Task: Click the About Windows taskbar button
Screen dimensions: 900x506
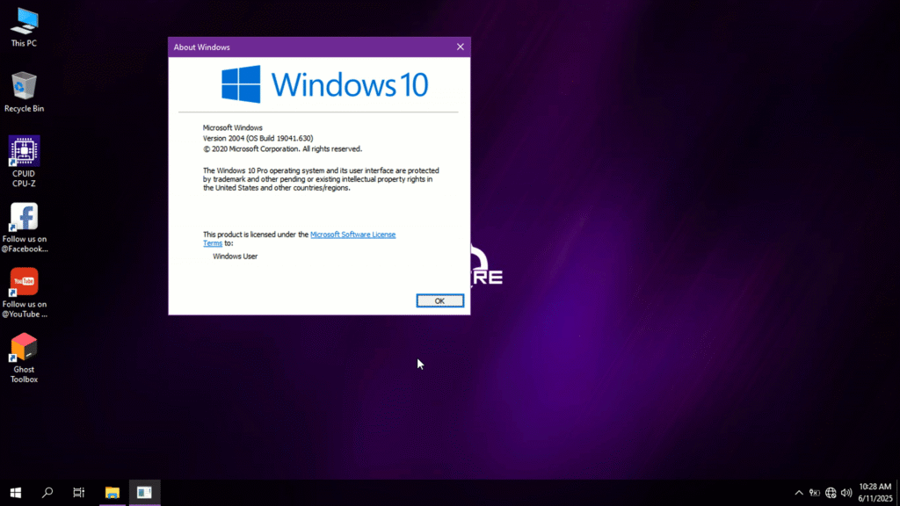Action: click(x=144, y=492)
